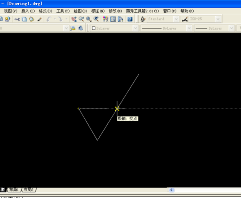Image resolution: width=241 pixels, height=198 pixels.
Task: Open the DesignCenter icon
Action: pyautogui.click(x=113, y=19)
